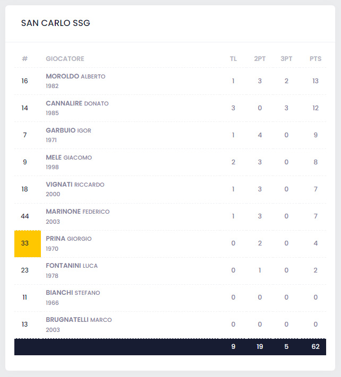Click Brugnatelli Marco player name
The width and height of the screenshot is (341, 377).
pos(79,320)
